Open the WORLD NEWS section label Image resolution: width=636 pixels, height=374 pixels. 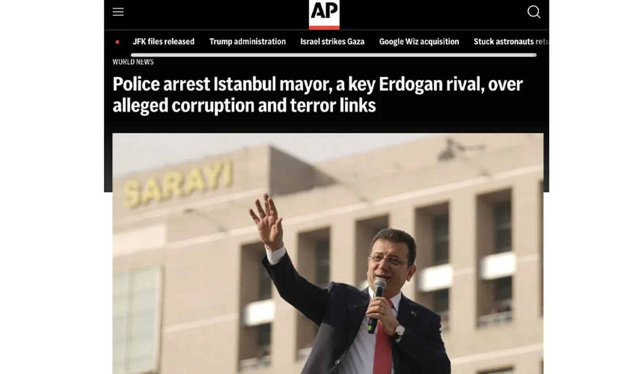[x=133, y=62]
